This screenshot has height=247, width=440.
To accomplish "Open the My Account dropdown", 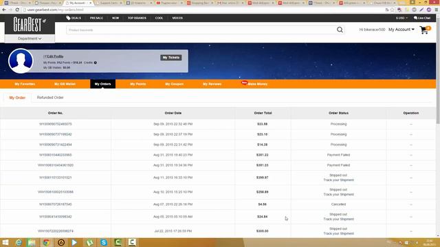I will point(401,30).
